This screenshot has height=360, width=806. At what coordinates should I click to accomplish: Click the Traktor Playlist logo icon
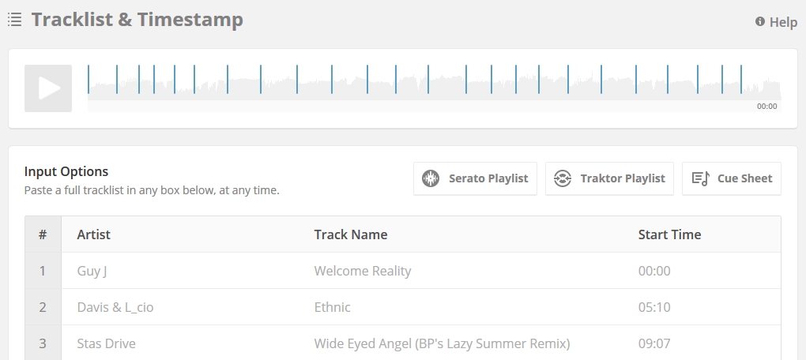pyautogui.click(x=563, y=178)
